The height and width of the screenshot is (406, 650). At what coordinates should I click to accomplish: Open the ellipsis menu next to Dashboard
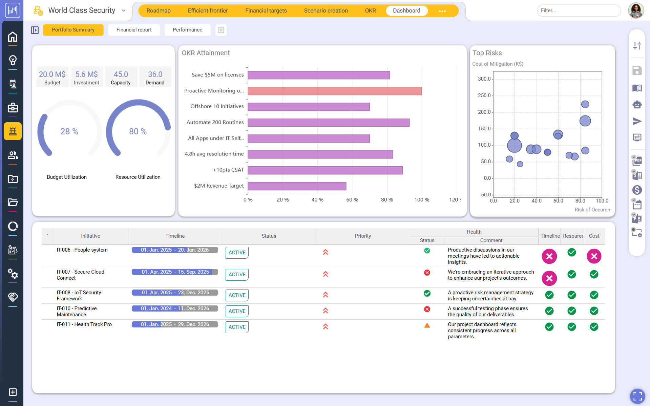(x=442, y=10)
